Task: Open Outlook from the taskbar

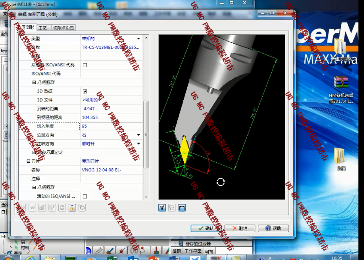Action: (x=133, y=258)
